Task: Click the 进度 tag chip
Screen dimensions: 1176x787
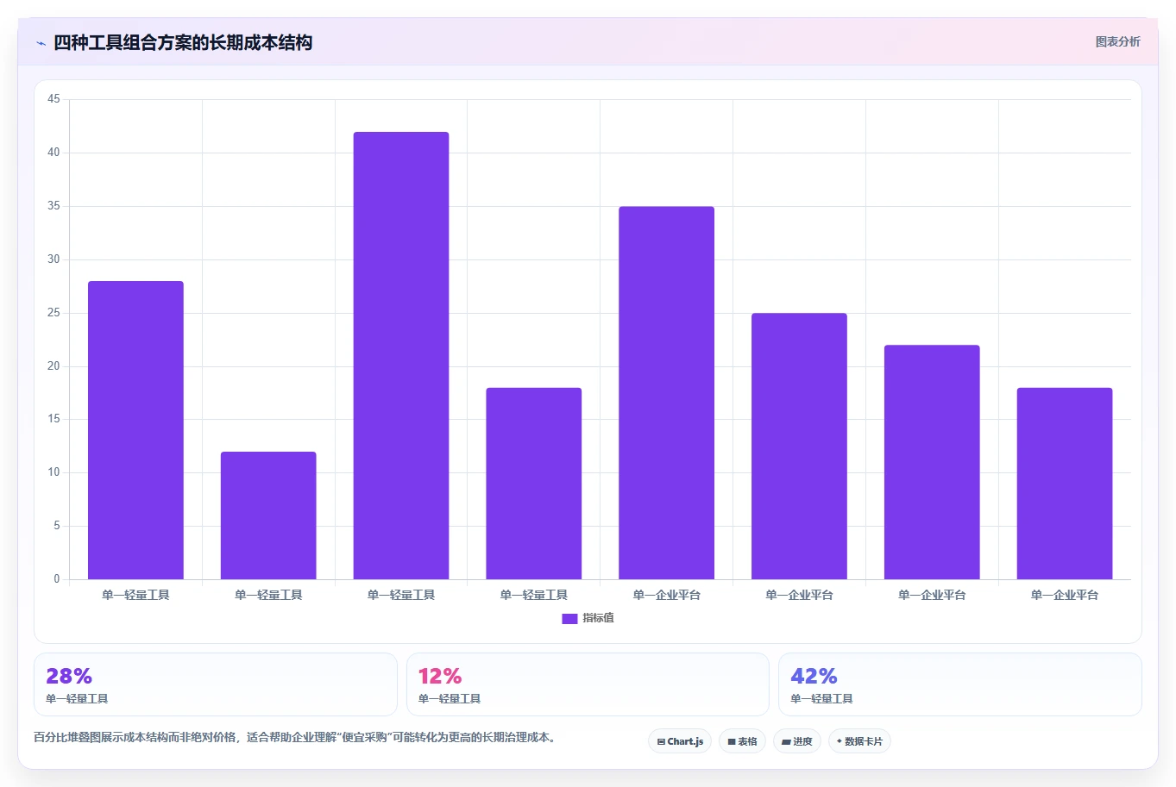Action: 796,741
